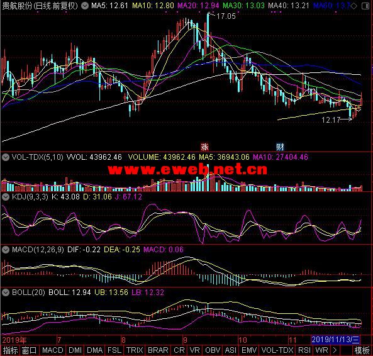Image resolution: width=373 pixels, height=356 pixels.
Task: Choose the RSI indicator tab
Action: tap(304, 350)
